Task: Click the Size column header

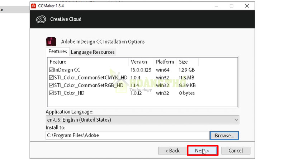Action: point(188,62)
